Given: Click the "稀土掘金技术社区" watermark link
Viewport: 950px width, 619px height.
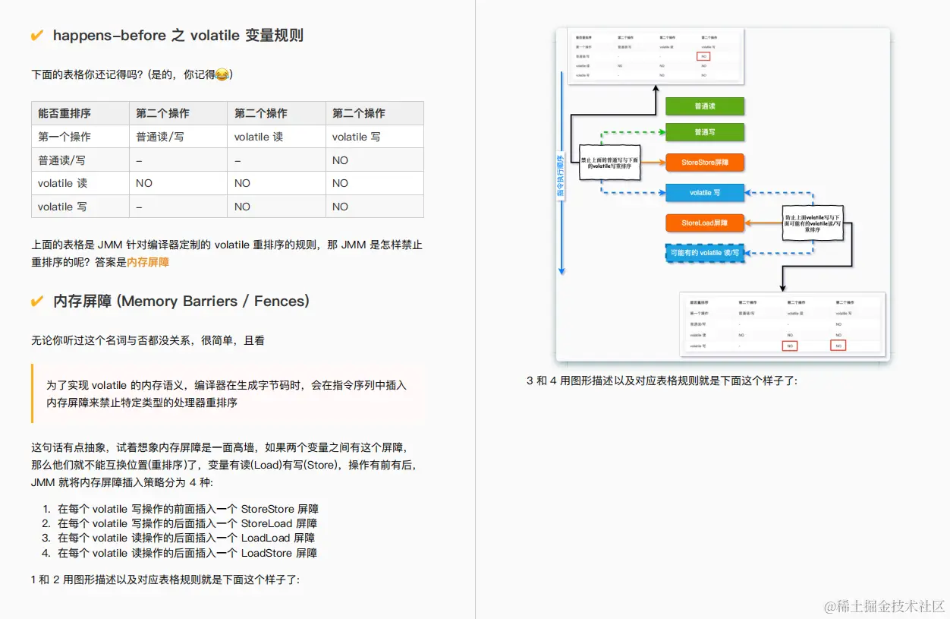Looking at the screenshot, I should pyautogui.click(x=884, y=606).
